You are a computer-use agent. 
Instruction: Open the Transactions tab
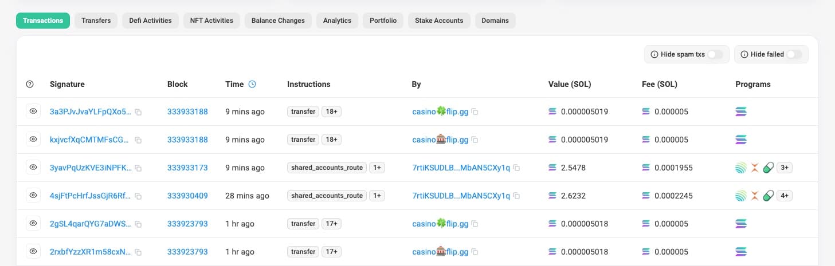tap(43, 21)
